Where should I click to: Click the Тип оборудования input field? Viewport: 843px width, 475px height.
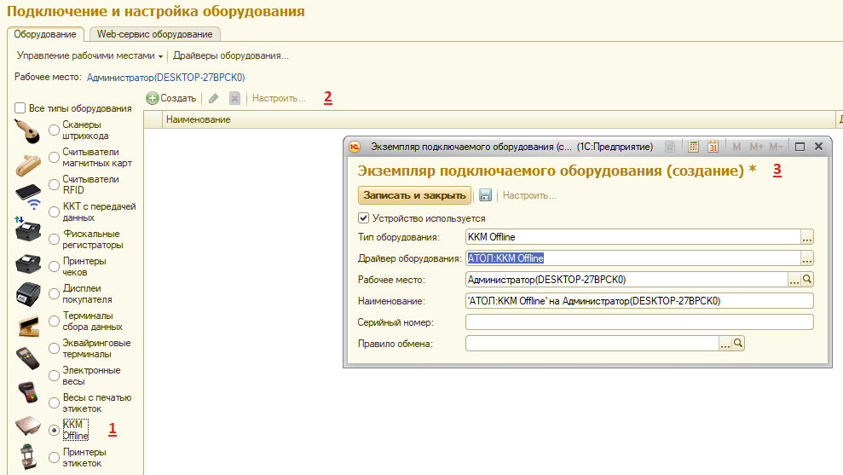[633, 237]
